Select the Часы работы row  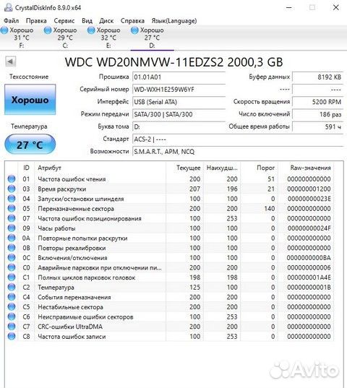169,228
